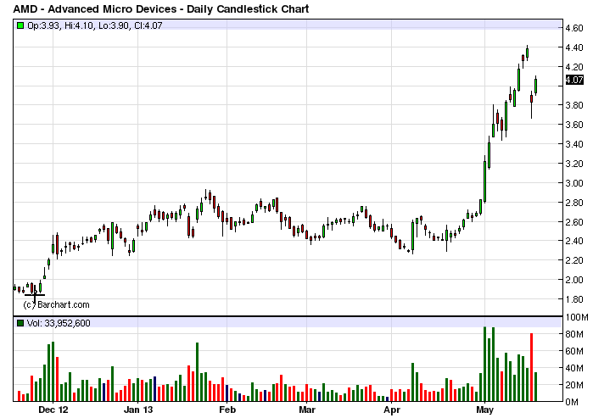Click the 0M volume axis label
Screen dimensions: 593x418
point(572,402)
